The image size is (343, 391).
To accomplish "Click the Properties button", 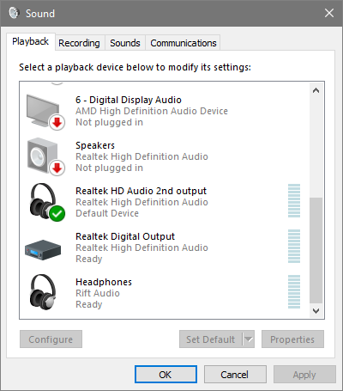I will [292, 339].
